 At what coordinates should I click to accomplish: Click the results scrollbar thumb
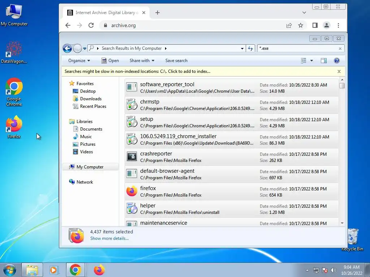click(x=342, y=85)
